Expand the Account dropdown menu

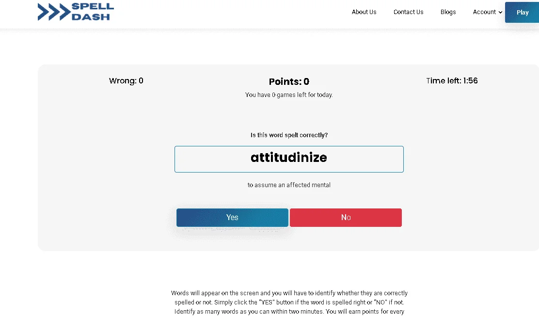pos(487,12)
